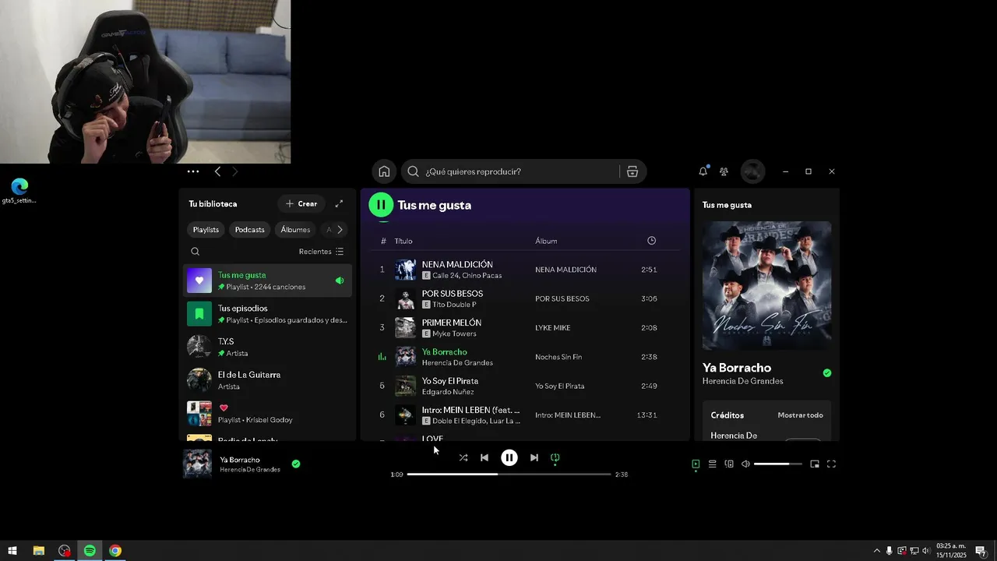Image resolution: width=997 pixels, height=561 pixels.
Task: Open the gta5_settings desktop icon
Action: click(x=19, y=191)
